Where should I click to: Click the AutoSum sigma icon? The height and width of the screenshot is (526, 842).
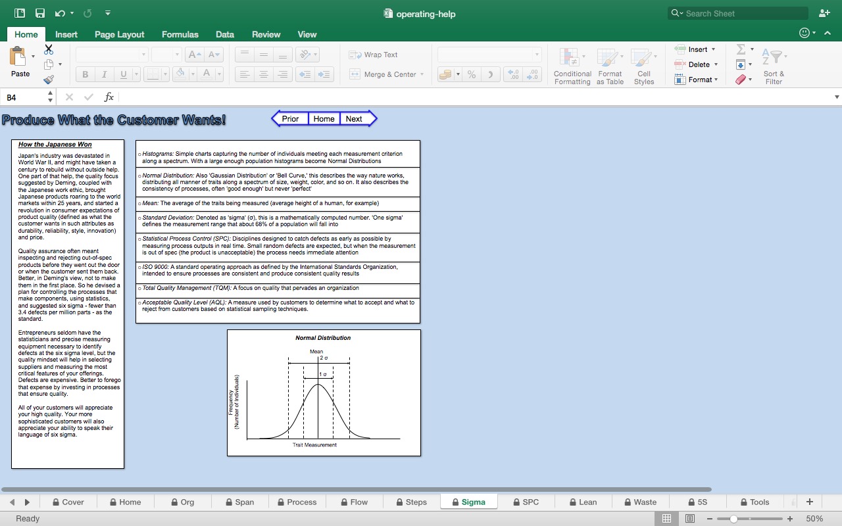[741, 49]
